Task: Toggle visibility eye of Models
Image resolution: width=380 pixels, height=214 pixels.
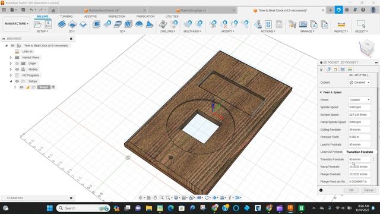Action: click(x=17, y=70)
